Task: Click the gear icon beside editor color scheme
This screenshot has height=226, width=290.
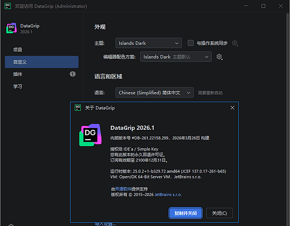Action: (x=219, y=57)
